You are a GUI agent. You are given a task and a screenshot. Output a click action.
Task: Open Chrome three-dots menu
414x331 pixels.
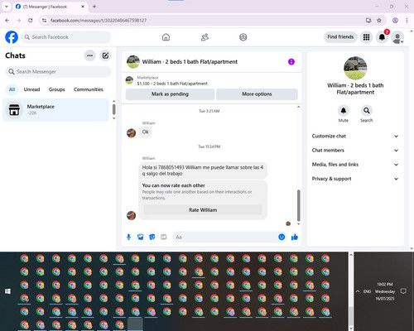click(407, 21)
